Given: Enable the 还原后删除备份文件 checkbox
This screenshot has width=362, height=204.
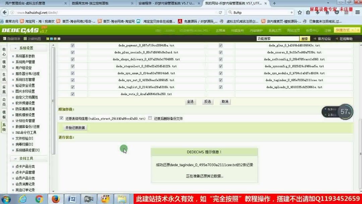Looking at the screenshot, I should pos(149,118).
